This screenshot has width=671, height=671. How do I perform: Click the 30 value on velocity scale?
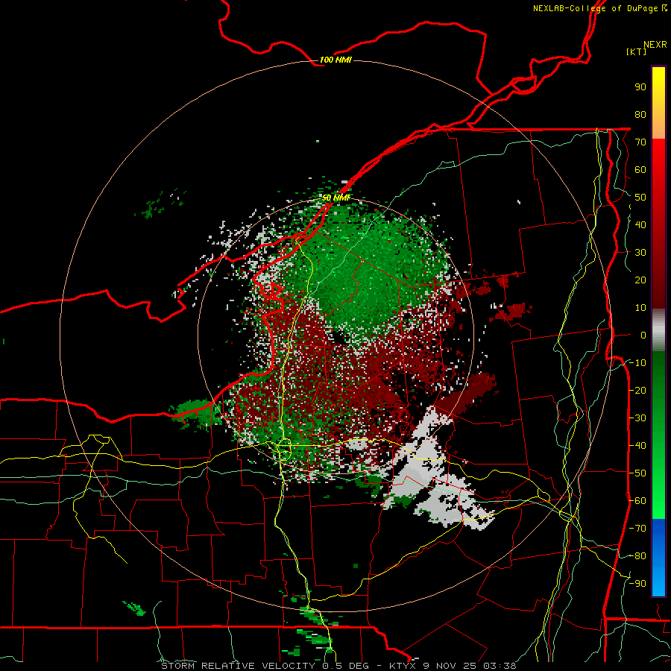point(640,253)
